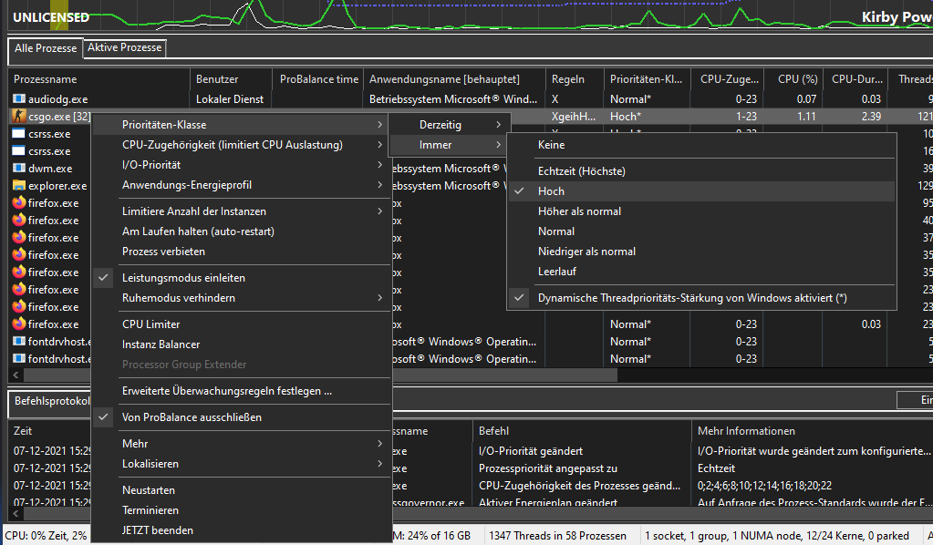
Task: Click the csgo.exe game icon
Action: pyautogui.click(x=19, y=116)
